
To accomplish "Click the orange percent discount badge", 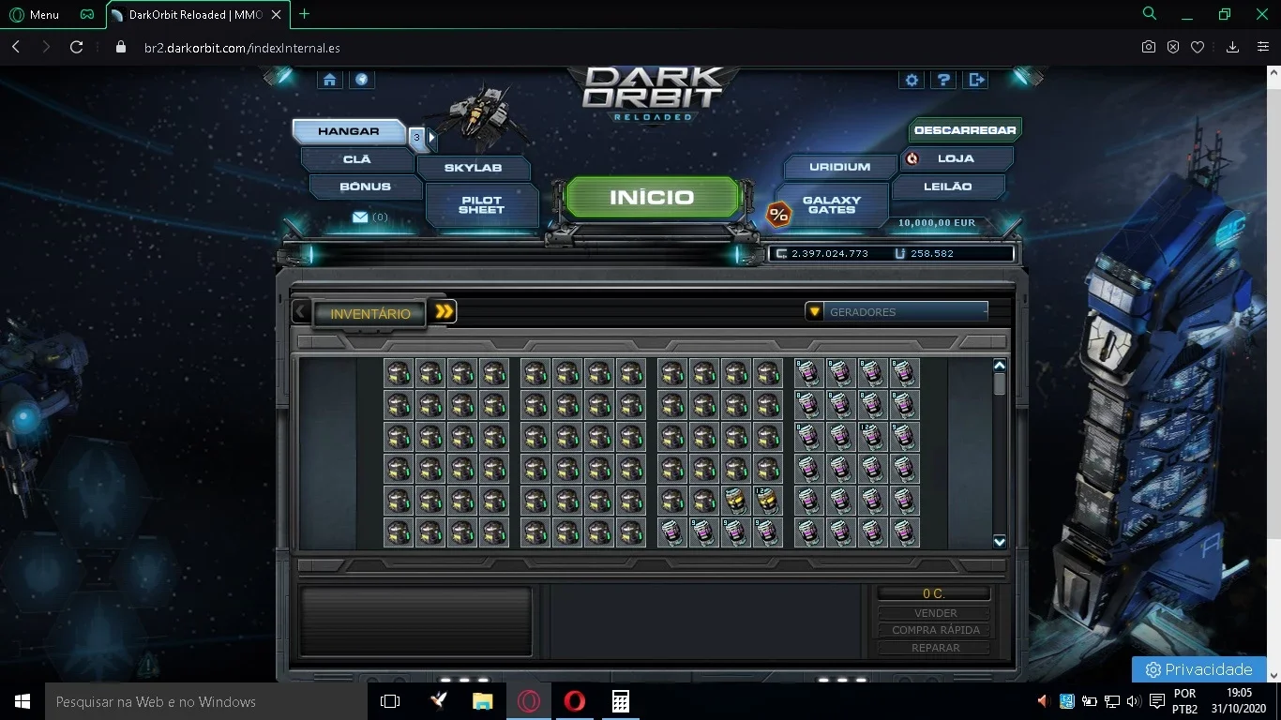I will pyautogui.click(x=778, y=214).
